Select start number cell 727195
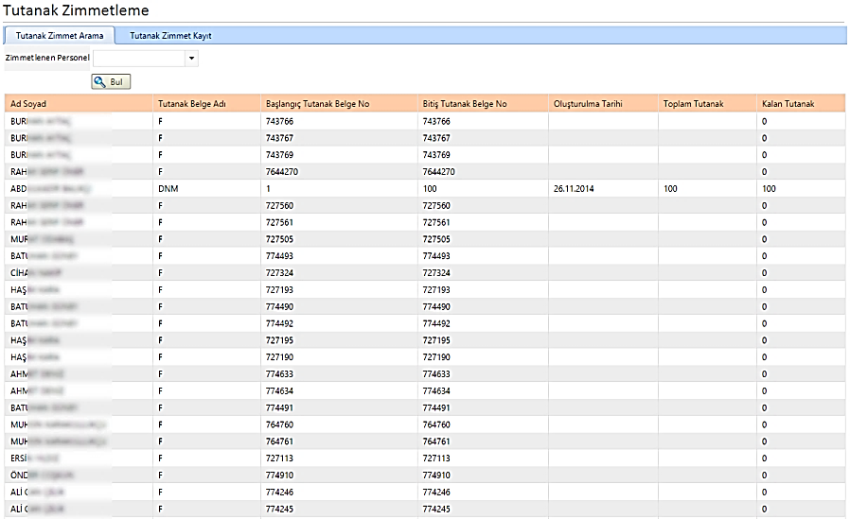Viewport: 850px width, 519px height. (339, 340)
